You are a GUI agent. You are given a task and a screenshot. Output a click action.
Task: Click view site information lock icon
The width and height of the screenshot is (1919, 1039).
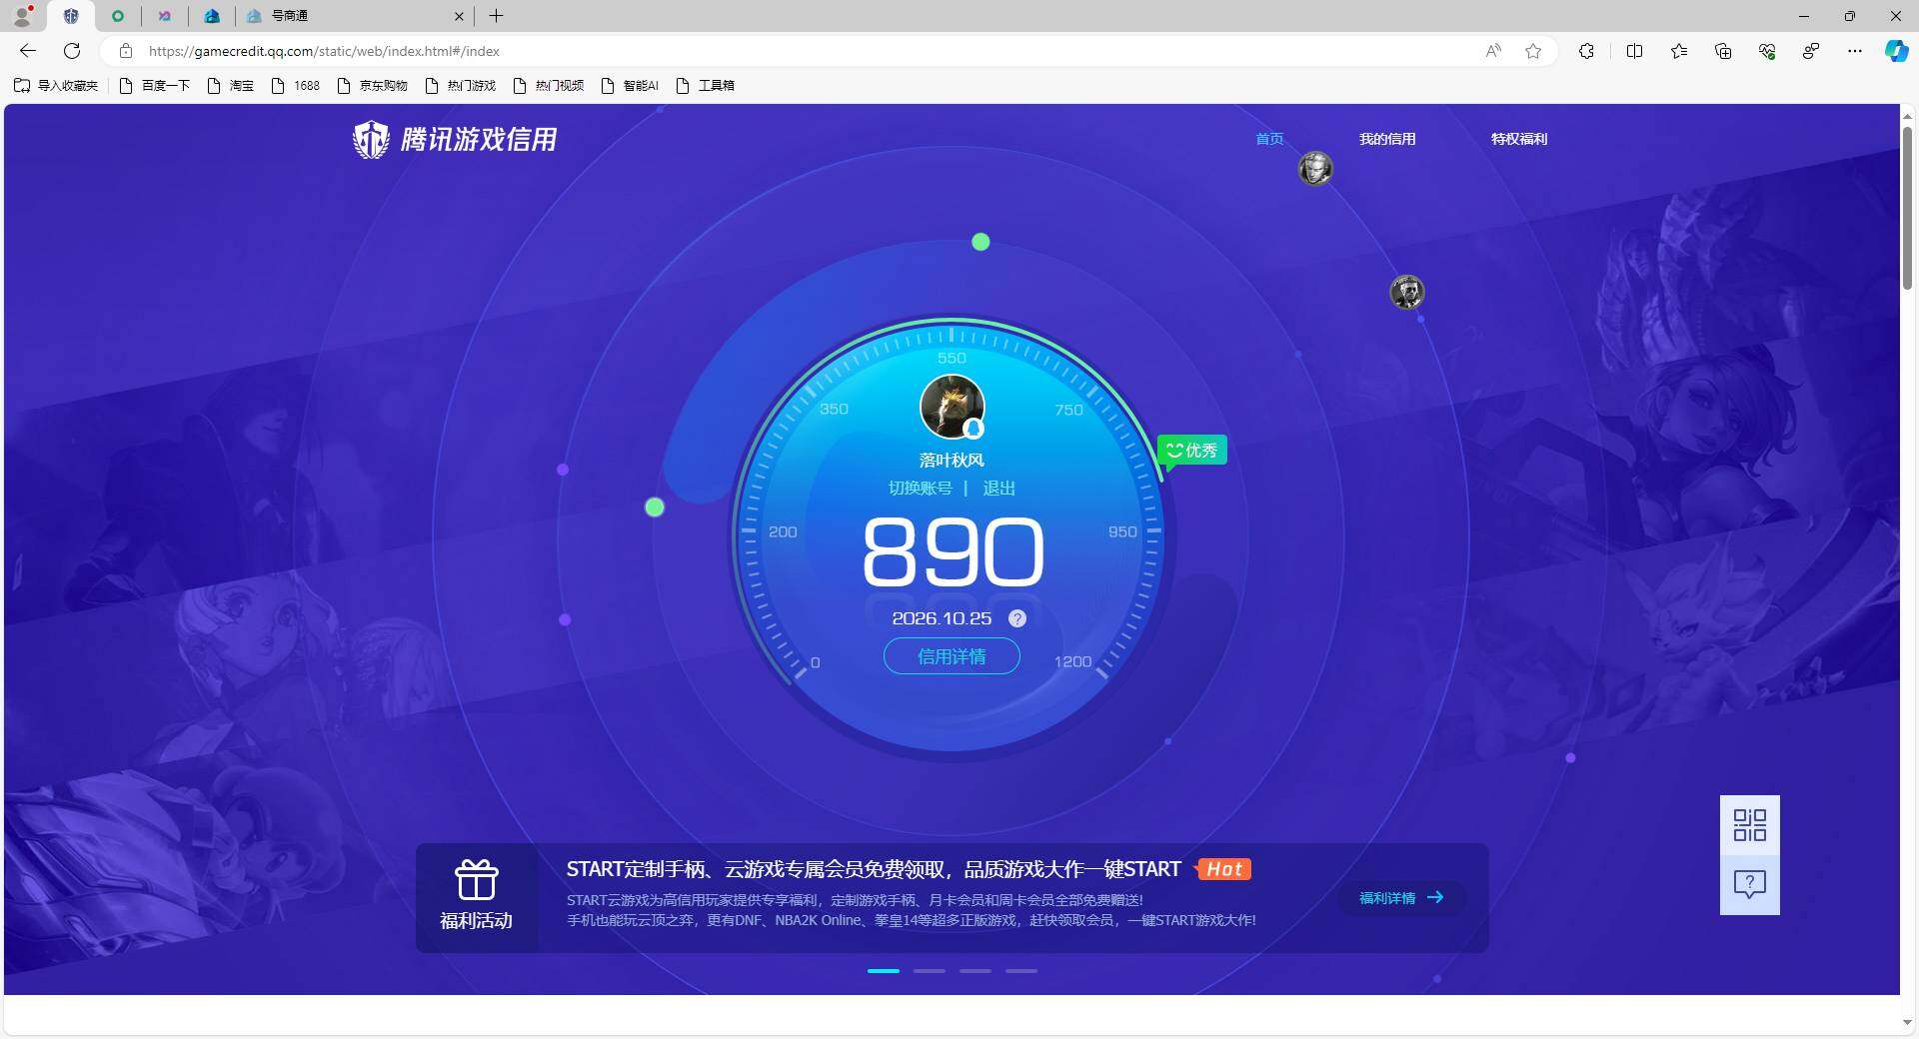pyautogui.click(x=126, y=51)
